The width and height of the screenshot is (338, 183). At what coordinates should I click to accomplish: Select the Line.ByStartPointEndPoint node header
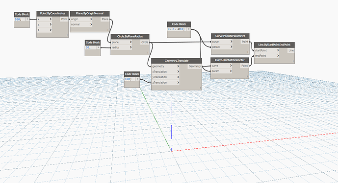pyautogui.click(x=274, y=45)
